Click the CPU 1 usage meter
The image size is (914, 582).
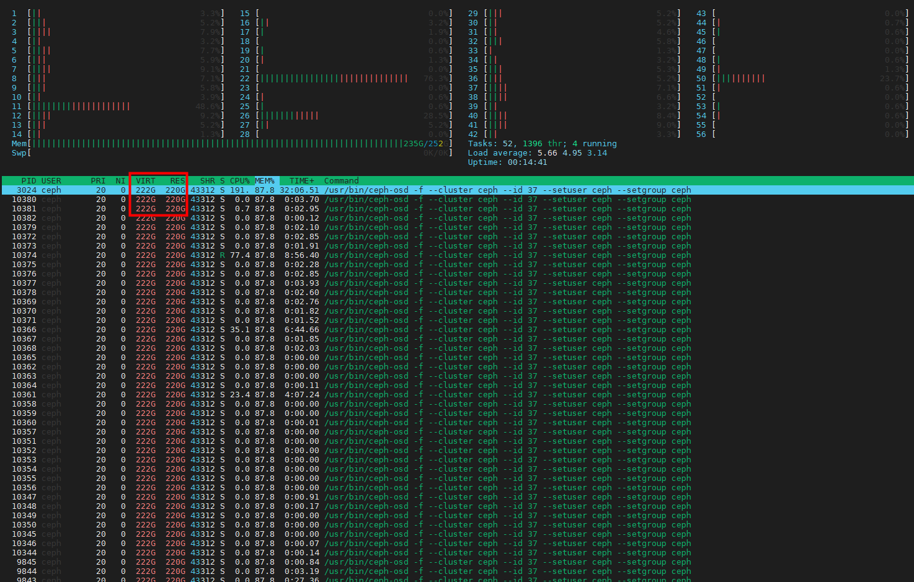point(118,14)
